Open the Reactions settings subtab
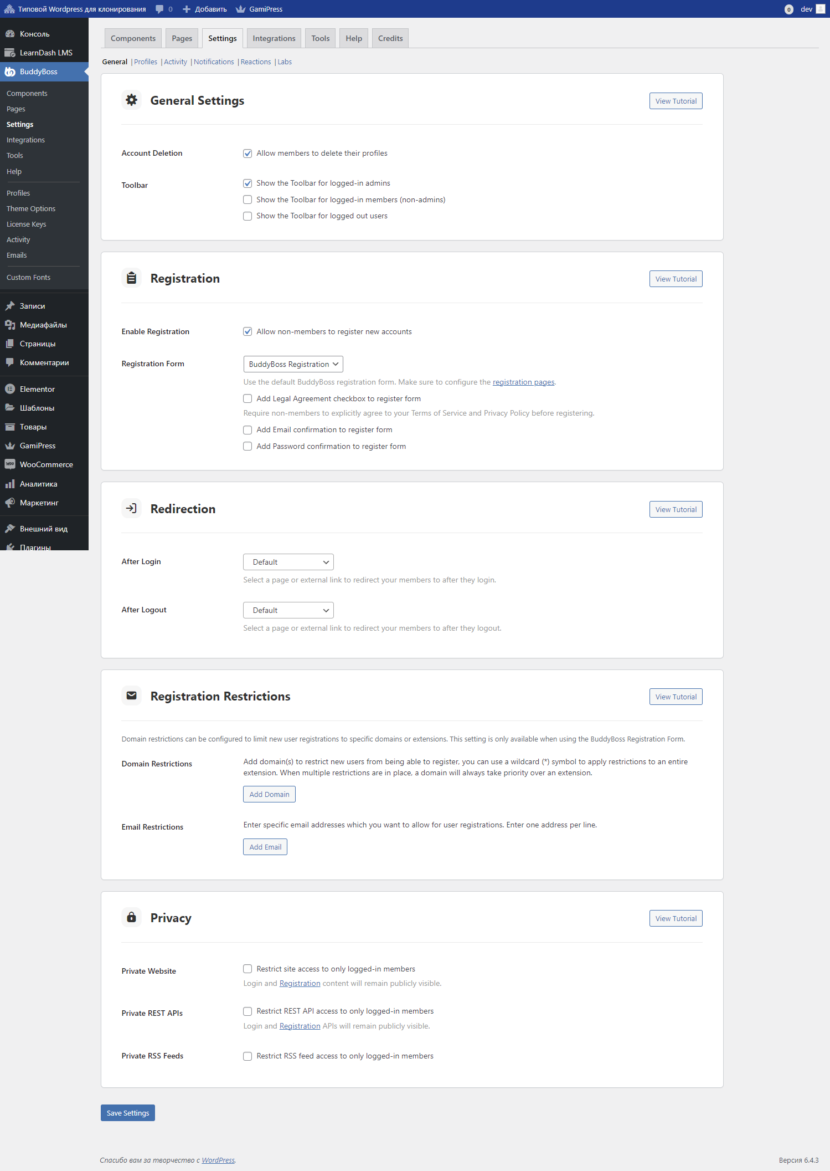The width and height of the screenshot is (830, 1171). click(256, 62)
